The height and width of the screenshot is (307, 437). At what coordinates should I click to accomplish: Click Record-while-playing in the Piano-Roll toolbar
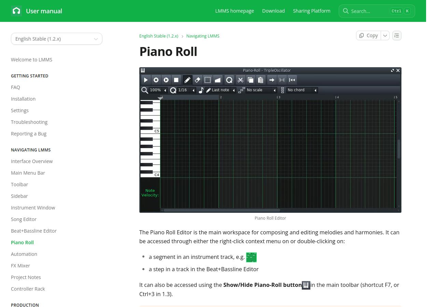tap(166, 80)
